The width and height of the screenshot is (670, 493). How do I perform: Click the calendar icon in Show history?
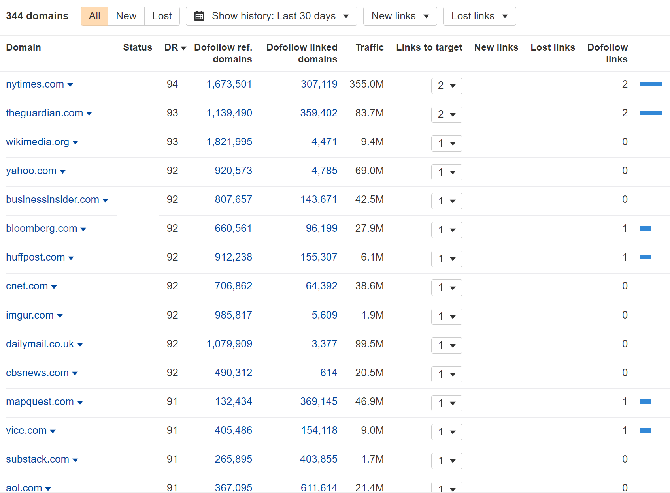click(199, 16)
